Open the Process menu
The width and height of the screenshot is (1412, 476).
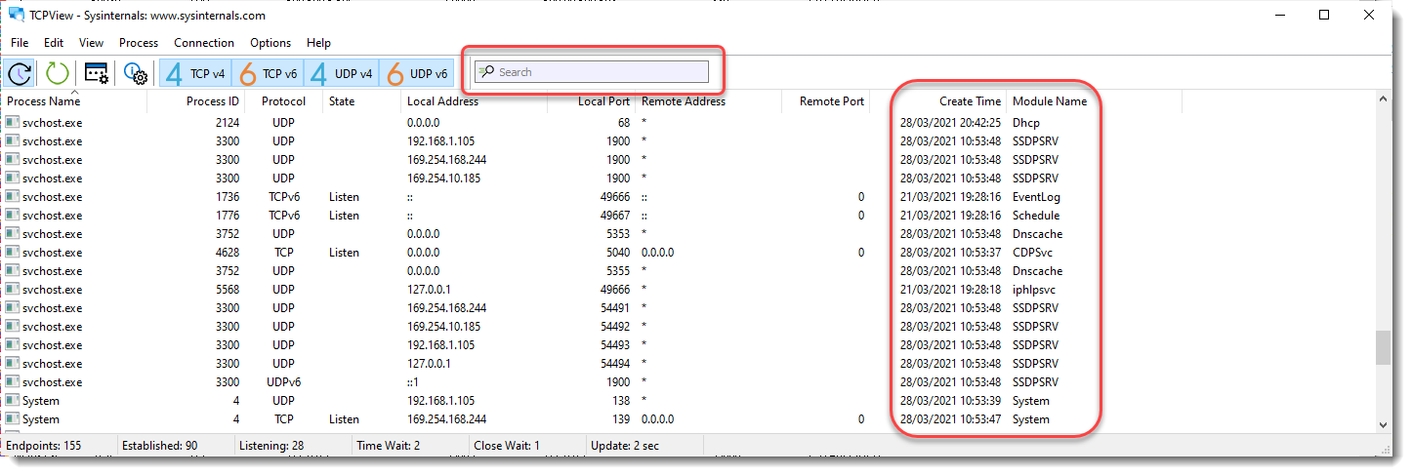click(x=139, y=43)
